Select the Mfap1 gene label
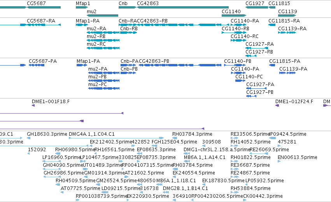This screenshot has height=202, width=331. tap(83, 3)
